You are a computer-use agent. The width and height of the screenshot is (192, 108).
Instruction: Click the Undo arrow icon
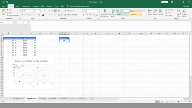pos(7,2)
